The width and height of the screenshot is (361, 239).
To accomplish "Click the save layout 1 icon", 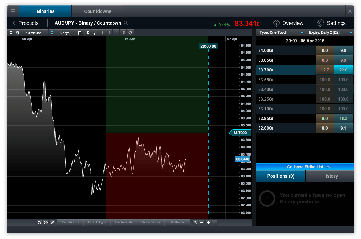I will click(94, 33).
